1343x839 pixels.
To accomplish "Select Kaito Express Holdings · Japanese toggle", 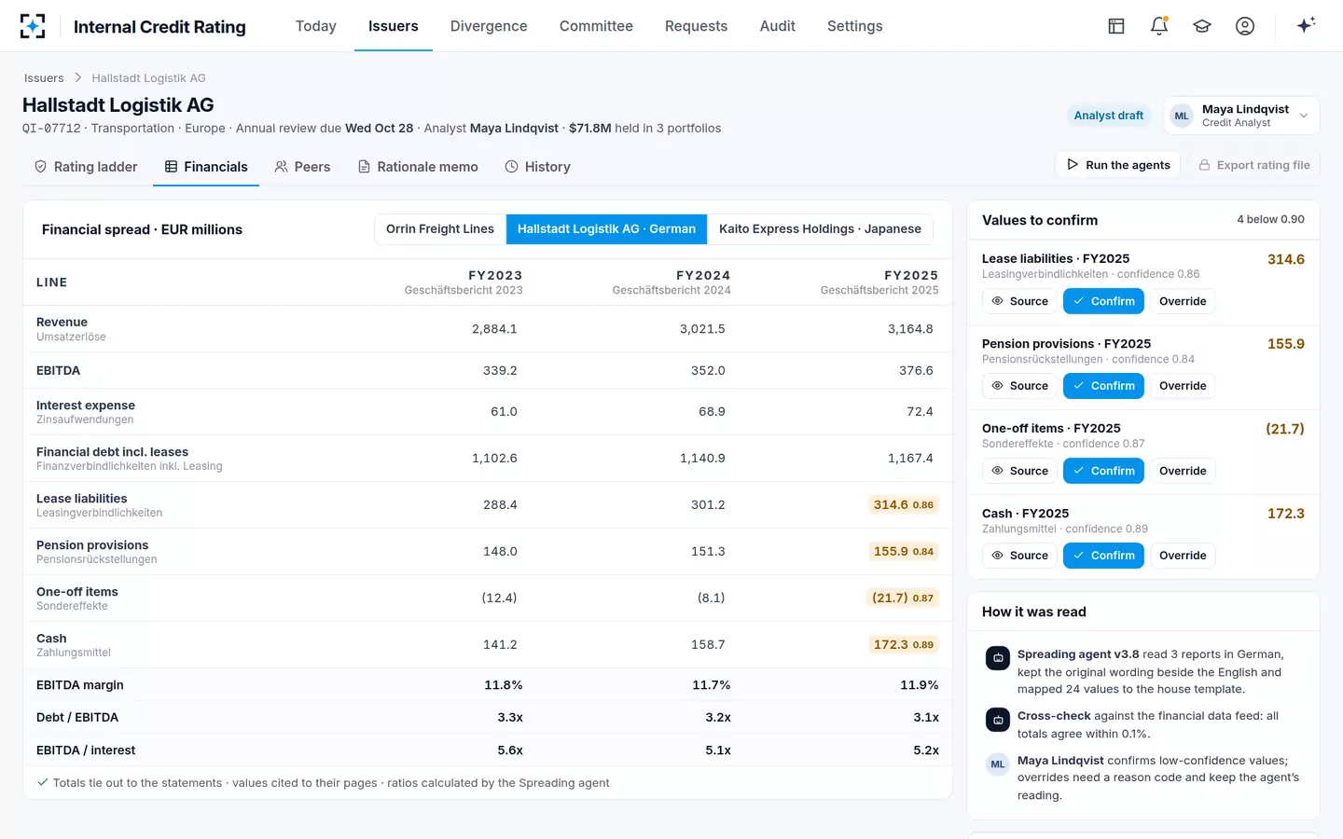I will 820,229.
